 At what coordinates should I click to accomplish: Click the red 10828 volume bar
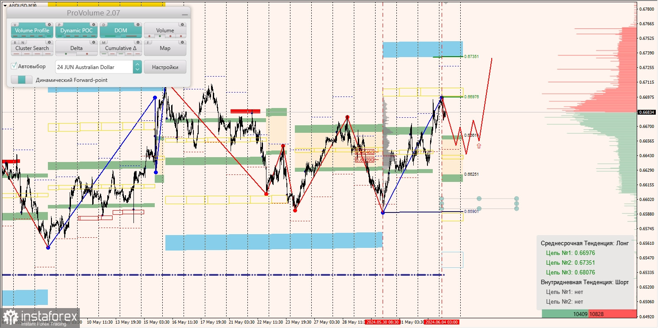[x=613, y=314]
